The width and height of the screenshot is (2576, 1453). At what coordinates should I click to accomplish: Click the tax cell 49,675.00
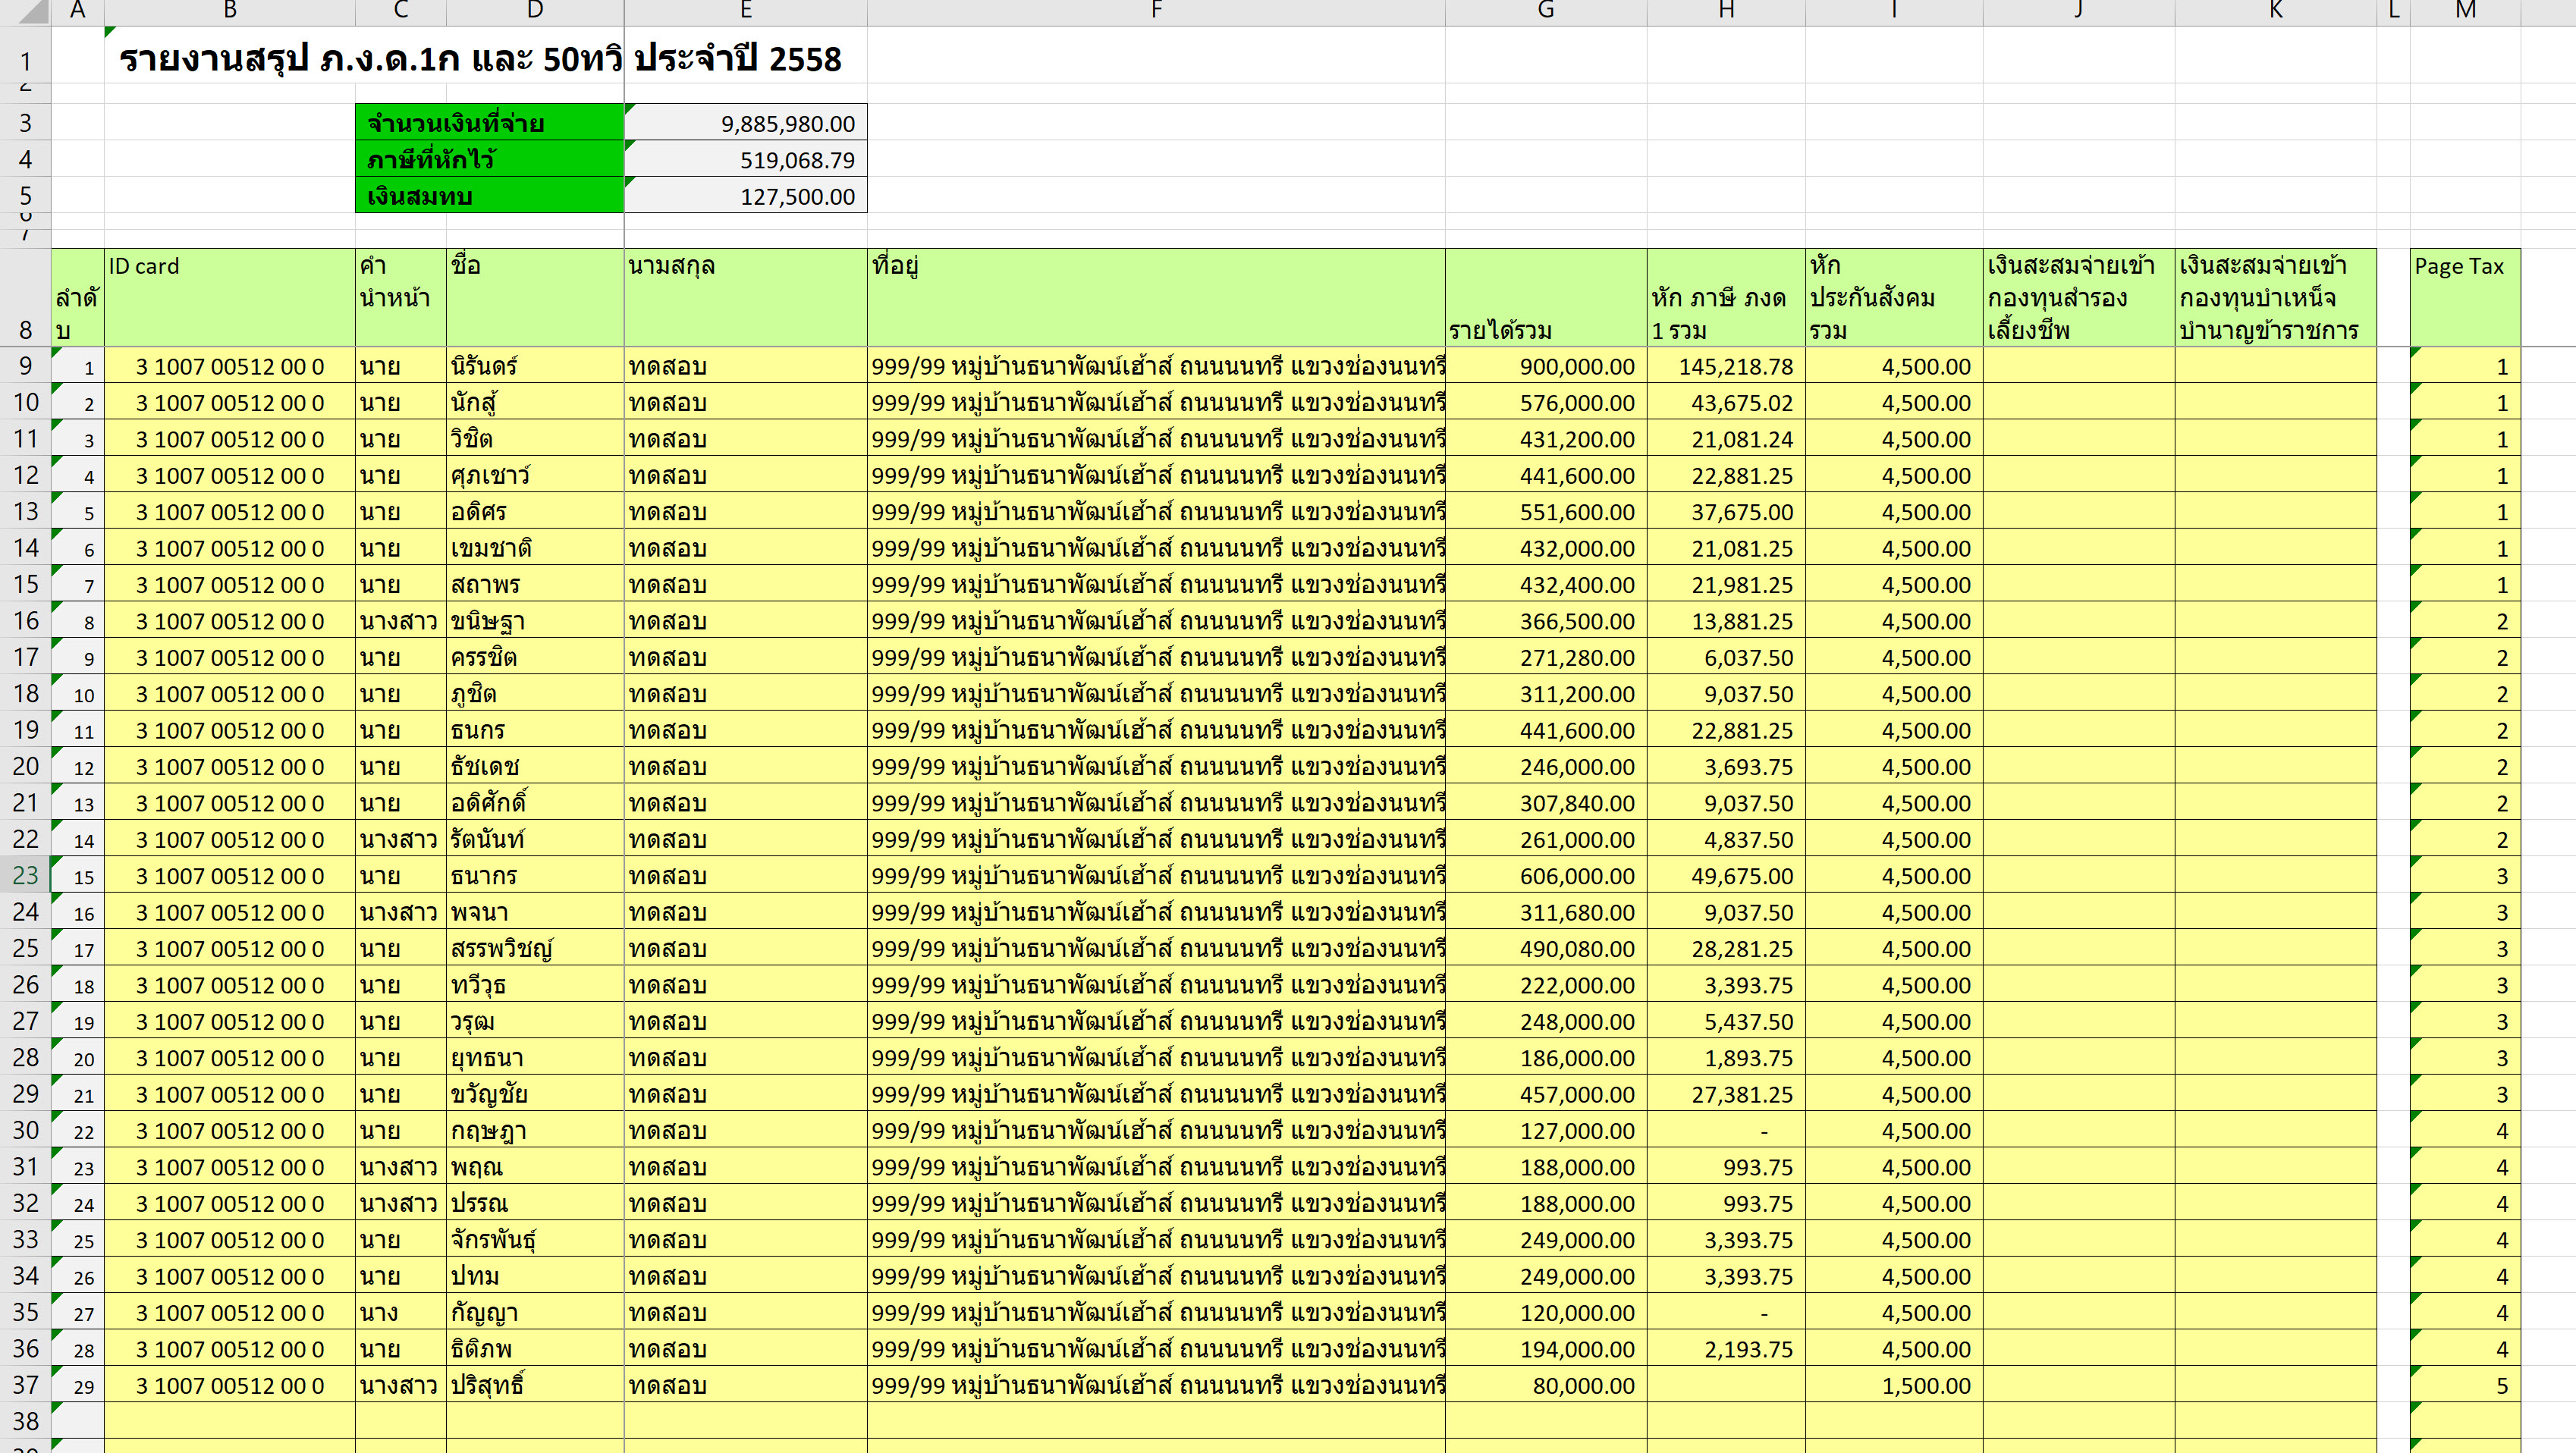tap(1726, 875)
